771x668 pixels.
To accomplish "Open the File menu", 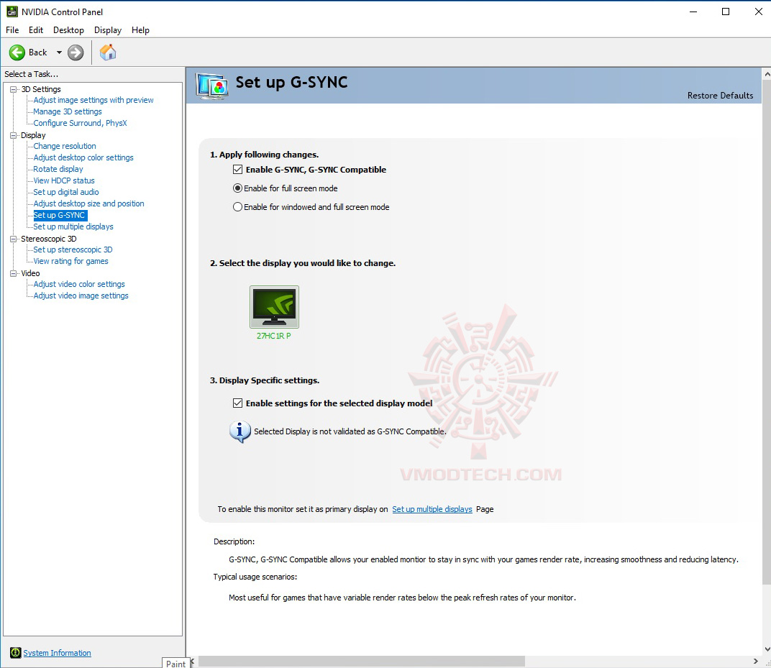I will 12,30.
